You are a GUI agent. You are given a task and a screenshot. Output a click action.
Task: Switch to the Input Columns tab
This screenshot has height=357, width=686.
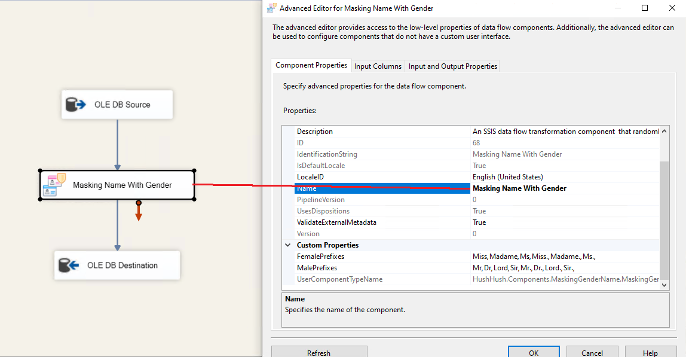378,66
